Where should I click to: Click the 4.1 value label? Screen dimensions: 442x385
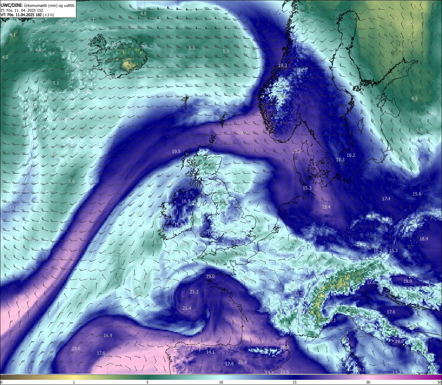[12, 35]
